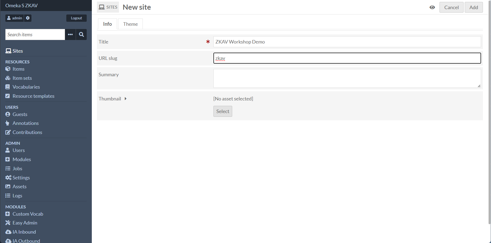
Task: Open the admin user profile button
Action: tap(14, 18)
